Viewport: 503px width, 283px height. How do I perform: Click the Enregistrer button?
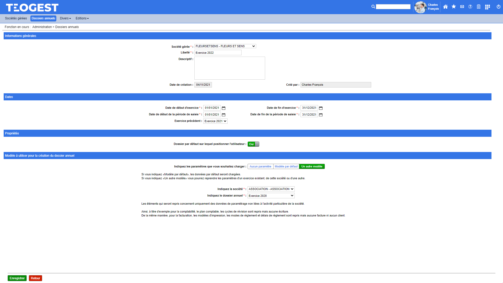pos(17,278)
